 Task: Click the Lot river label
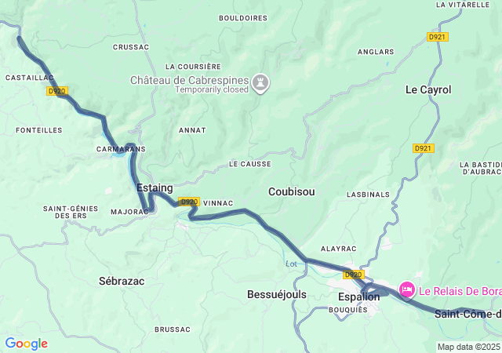tap(291, 264)
